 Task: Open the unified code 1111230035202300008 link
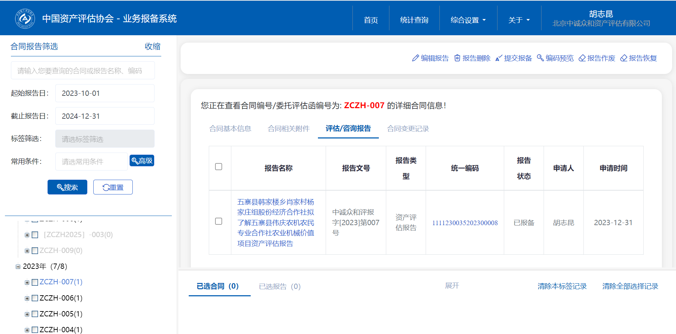(x=465, y=223)
